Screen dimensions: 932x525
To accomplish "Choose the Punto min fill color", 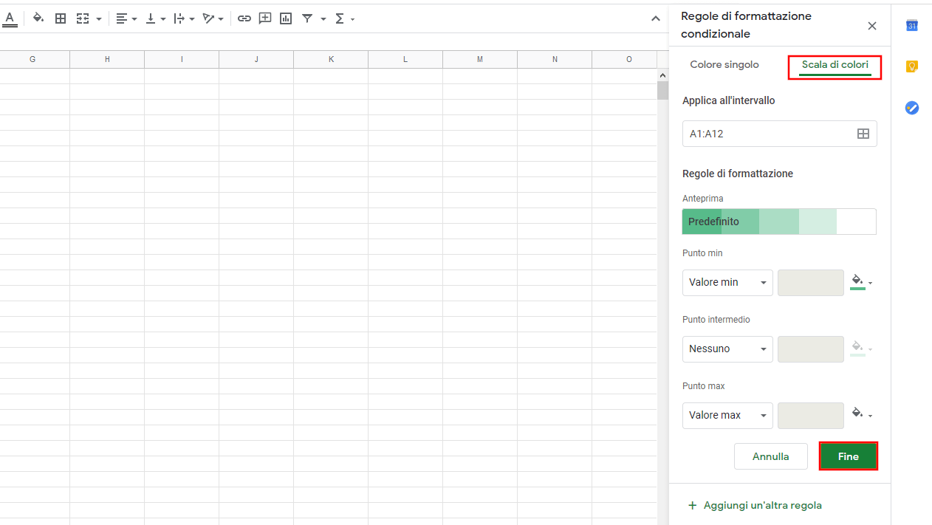I will (x=861, y=282).
